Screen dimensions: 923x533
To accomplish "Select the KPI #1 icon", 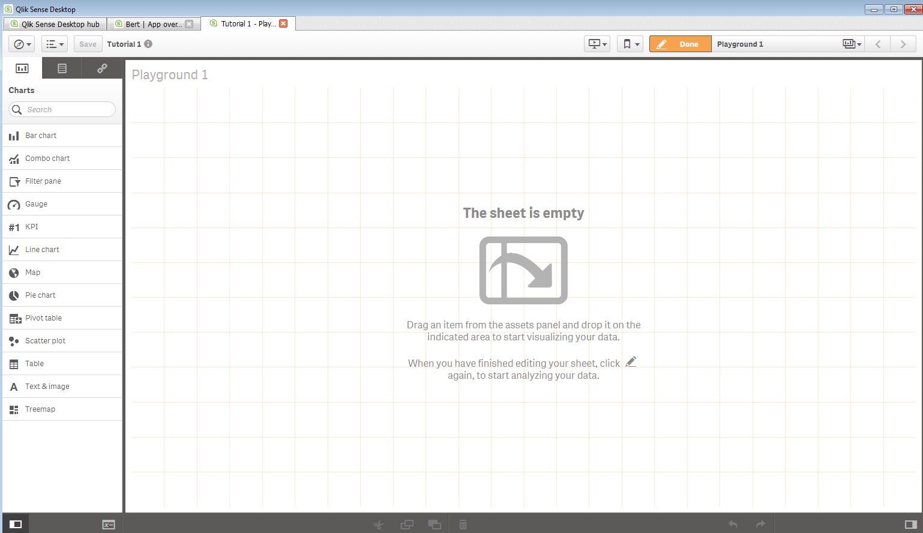I will [14, 227].
